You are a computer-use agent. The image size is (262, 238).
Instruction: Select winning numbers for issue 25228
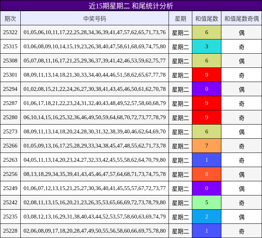[x=95, y=231]
